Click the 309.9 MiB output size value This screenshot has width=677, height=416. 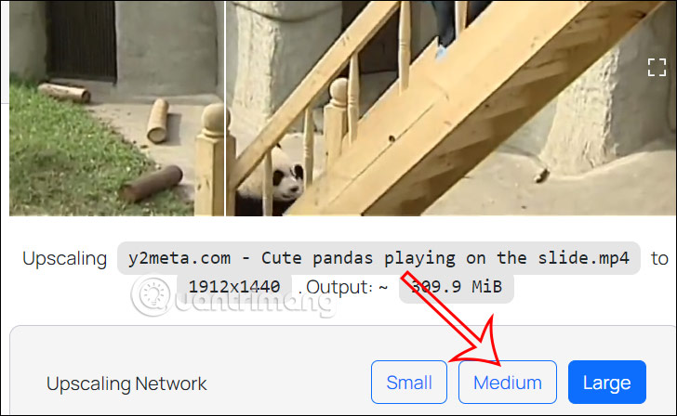(x=457, y=287)
